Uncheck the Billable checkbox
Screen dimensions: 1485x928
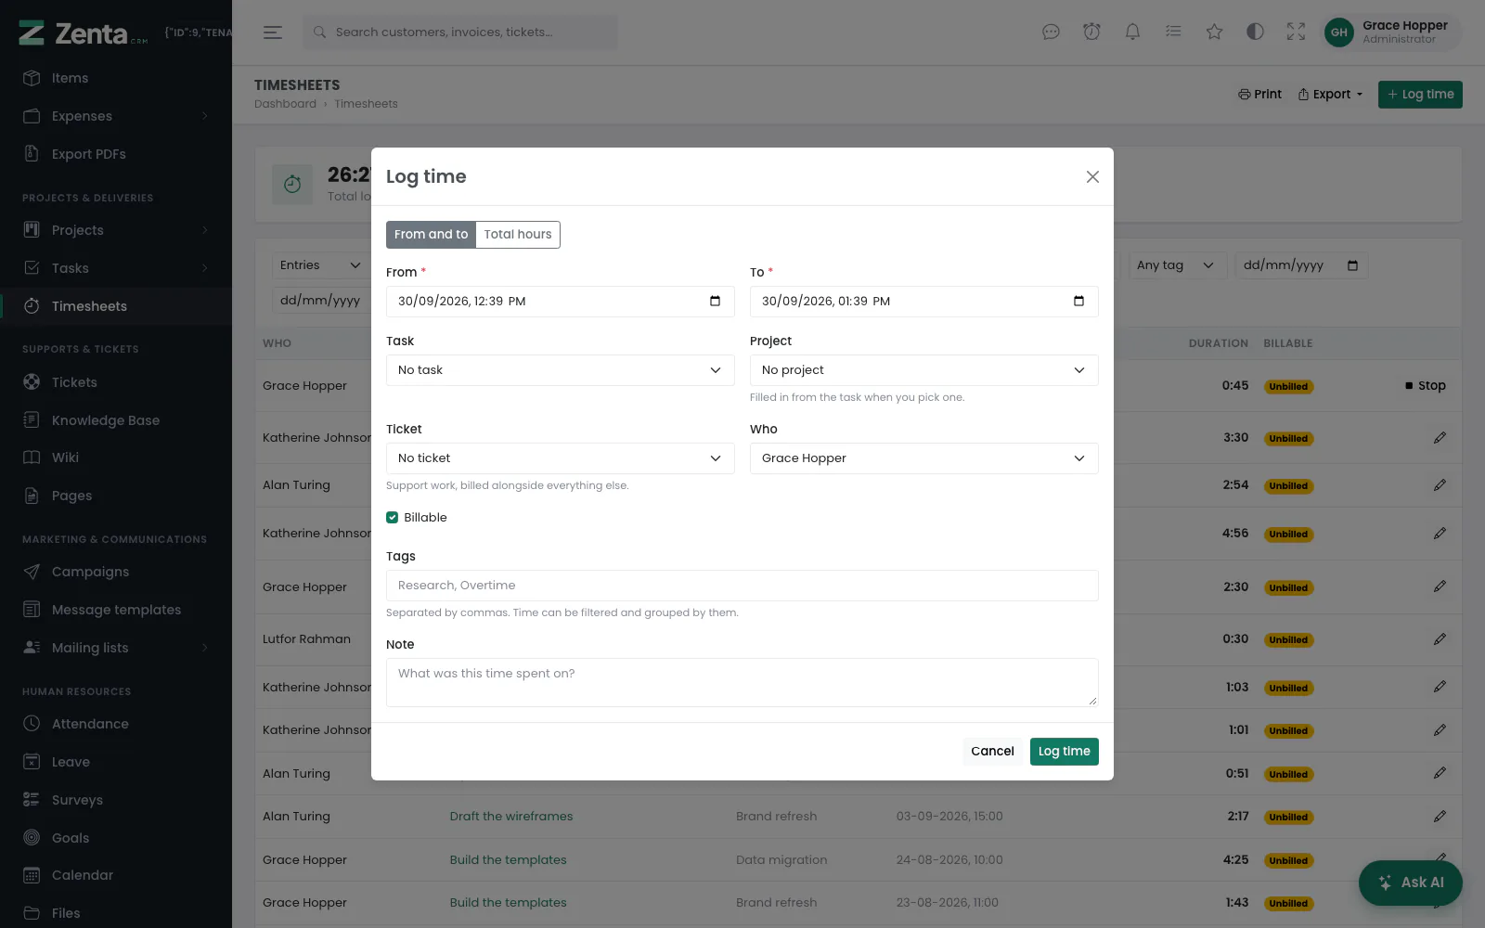[393, 518]
